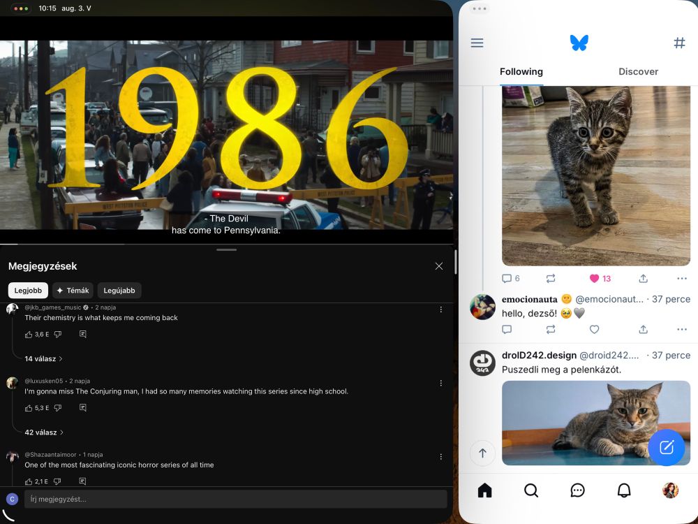Open the emocionauta username link

pos(529,300)
